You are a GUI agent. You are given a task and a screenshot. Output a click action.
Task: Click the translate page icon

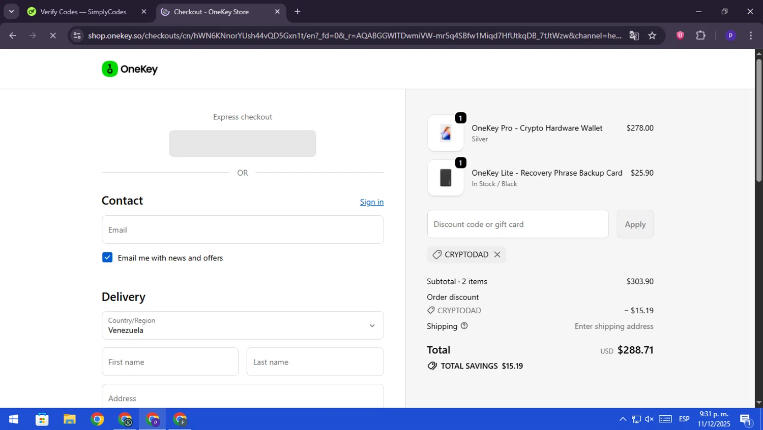click(x=634, y=36)
